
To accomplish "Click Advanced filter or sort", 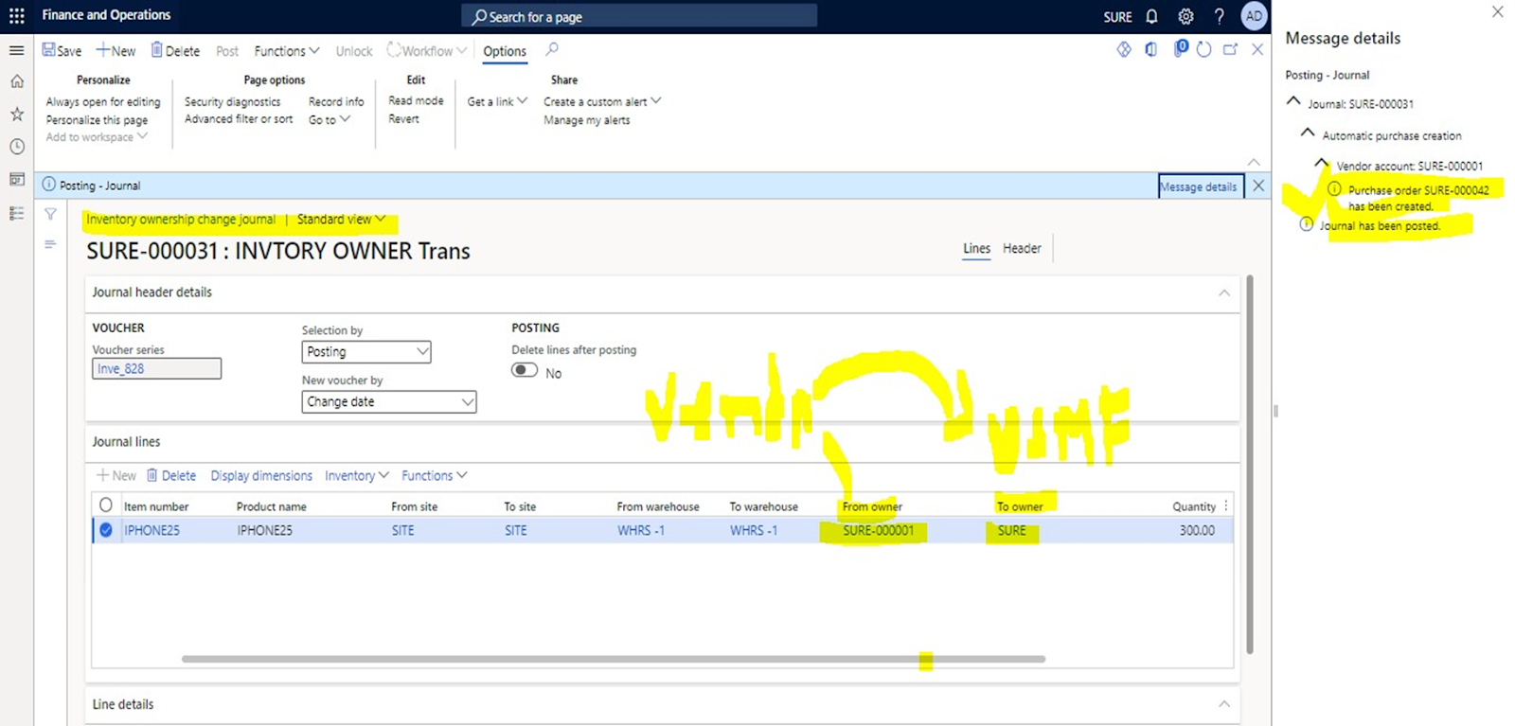I will (x=239, y=119).
